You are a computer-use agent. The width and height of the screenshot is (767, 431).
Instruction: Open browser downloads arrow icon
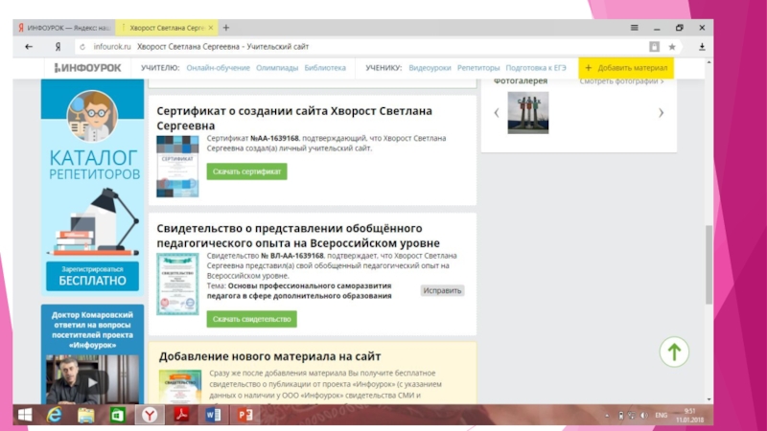click(x=702, y=47)
